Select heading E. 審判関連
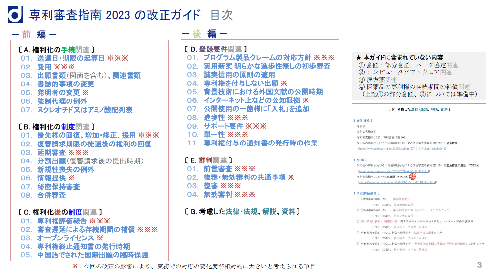The height and width of the screenshot is (275, 489). coord(208,160)
